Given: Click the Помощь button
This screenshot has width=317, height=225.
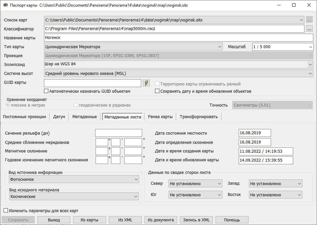Looking at the screenshot, I should [231, 219].
